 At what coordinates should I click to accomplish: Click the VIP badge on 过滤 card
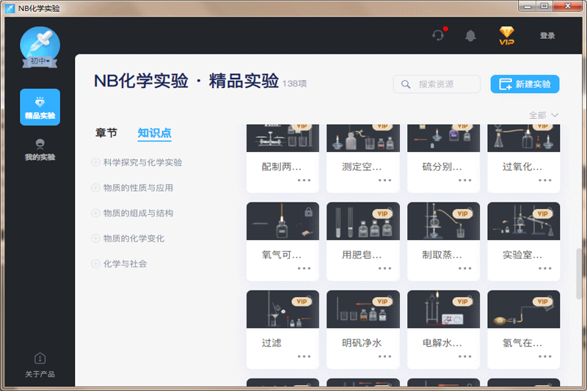[x=302, y=302]
